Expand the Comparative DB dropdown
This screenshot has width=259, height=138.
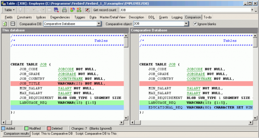(x=99, y=24)
